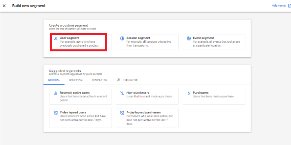Image resolution: width=291 pixels, height=145 pixels.
Task: Click the Session segment icon
Action: click(122, 38)
